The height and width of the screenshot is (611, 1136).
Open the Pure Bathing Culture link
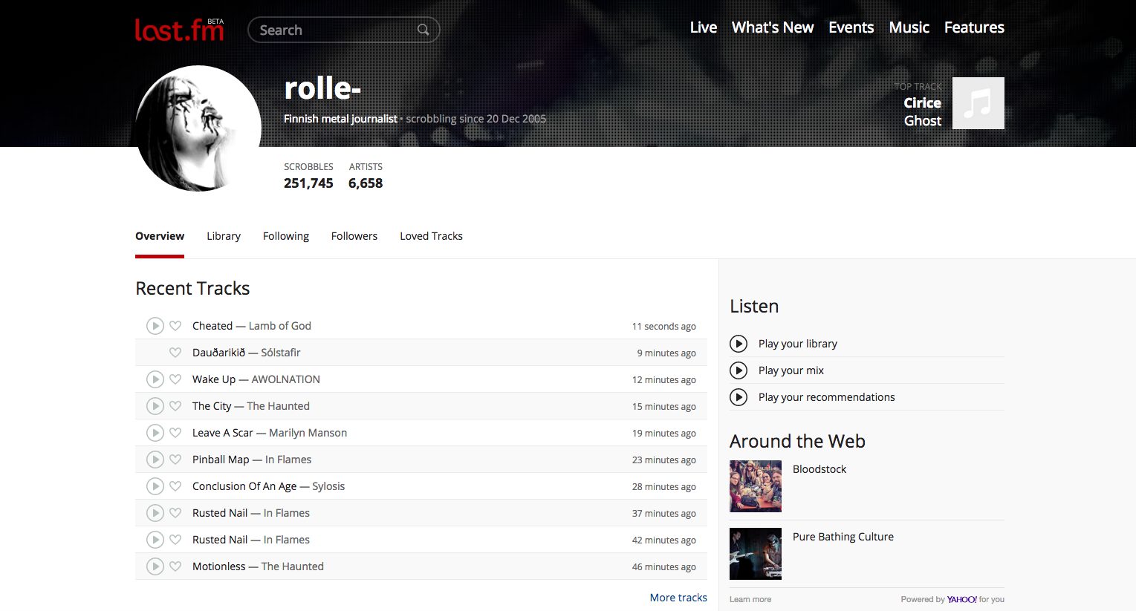(843, 537)
